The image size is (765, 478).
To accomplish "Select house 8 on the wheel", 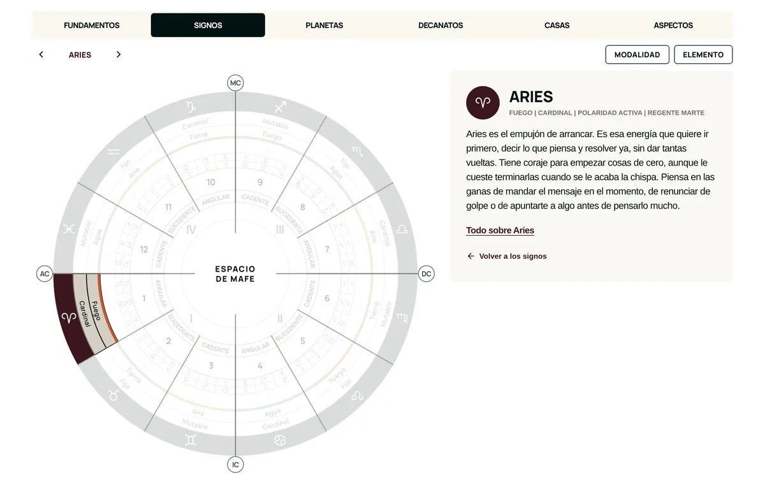I will [303, 207].
